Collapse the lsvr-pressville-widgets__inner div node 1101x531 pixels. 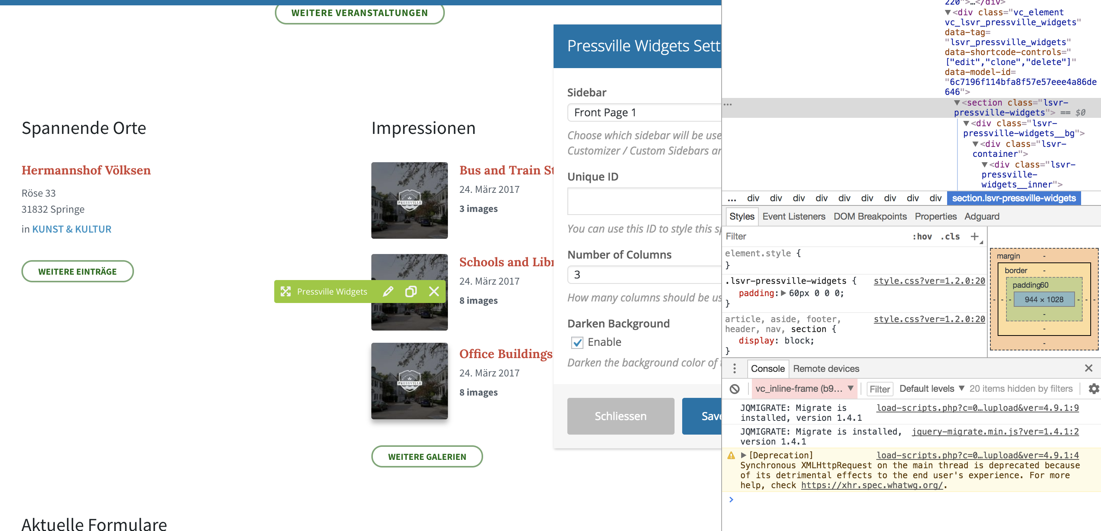[984, 165]
